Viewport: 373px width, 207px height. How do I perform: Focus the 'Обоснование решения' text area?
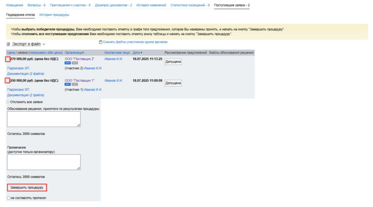tap(44, 119)
